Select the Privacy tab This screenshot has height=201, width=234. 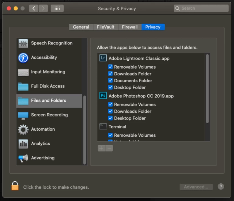(x=153, y=27)
